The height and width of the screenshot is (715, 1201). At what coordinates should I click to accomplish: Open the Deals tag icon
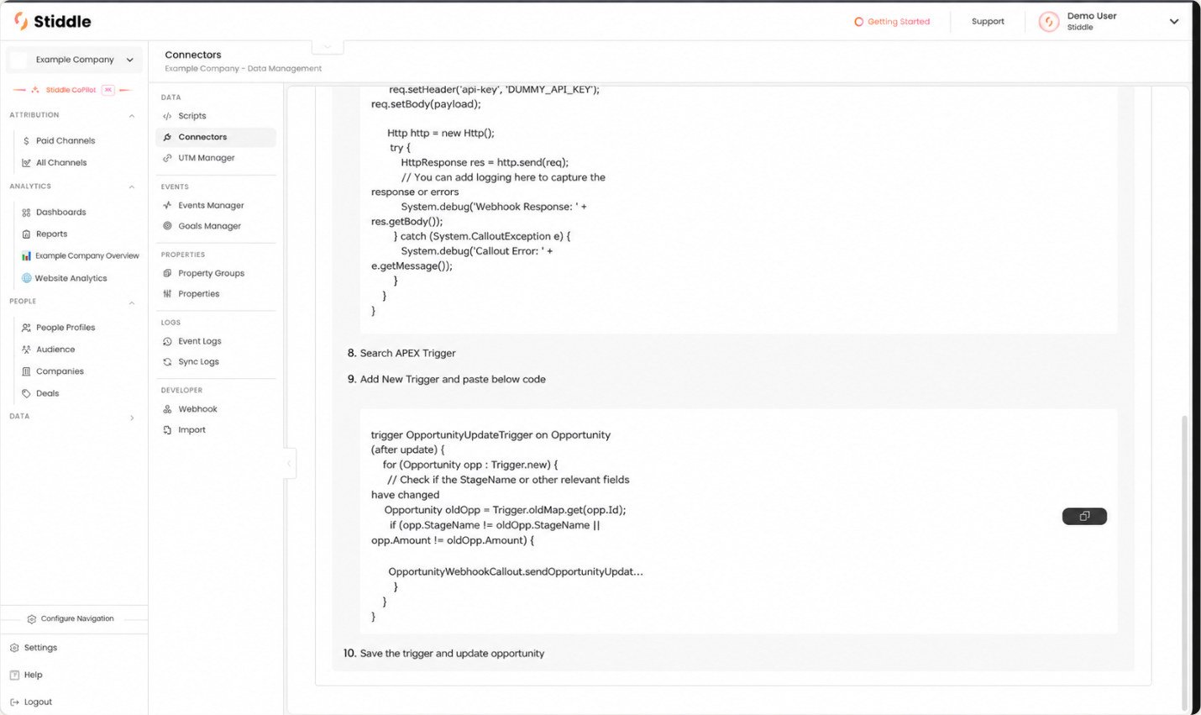coord(27,393)
